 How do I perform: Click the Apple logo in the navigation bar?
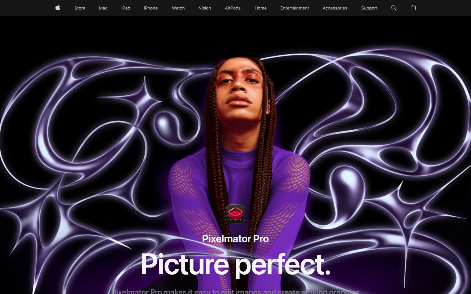pyautogui.click(x=58, y=8)
